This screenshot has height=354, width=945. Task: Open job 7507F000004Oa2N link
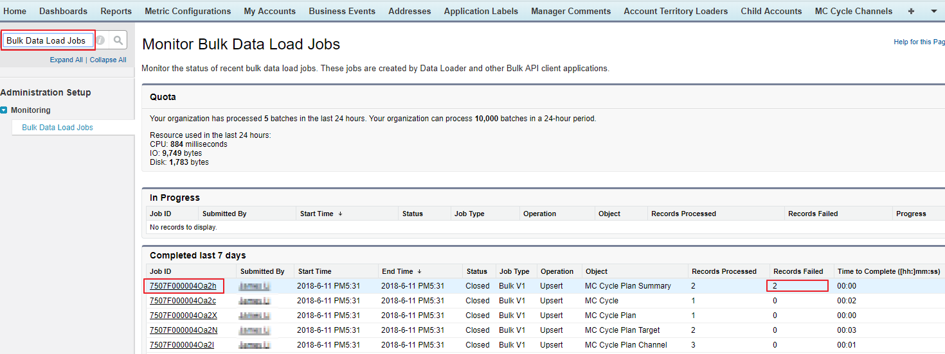183,330
